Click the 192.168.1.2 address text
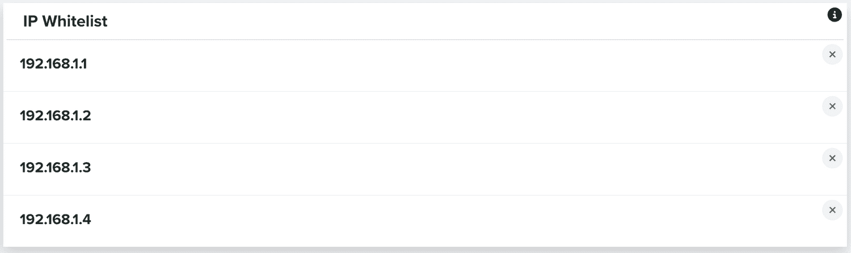This screenshot has width=851, height=253. (x=55, y=116)
